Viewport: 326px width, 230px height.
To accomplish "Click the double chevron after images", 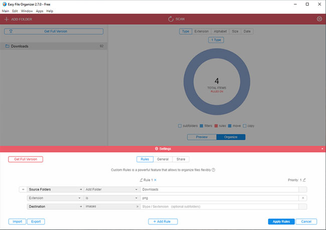I will pos(137,206).
